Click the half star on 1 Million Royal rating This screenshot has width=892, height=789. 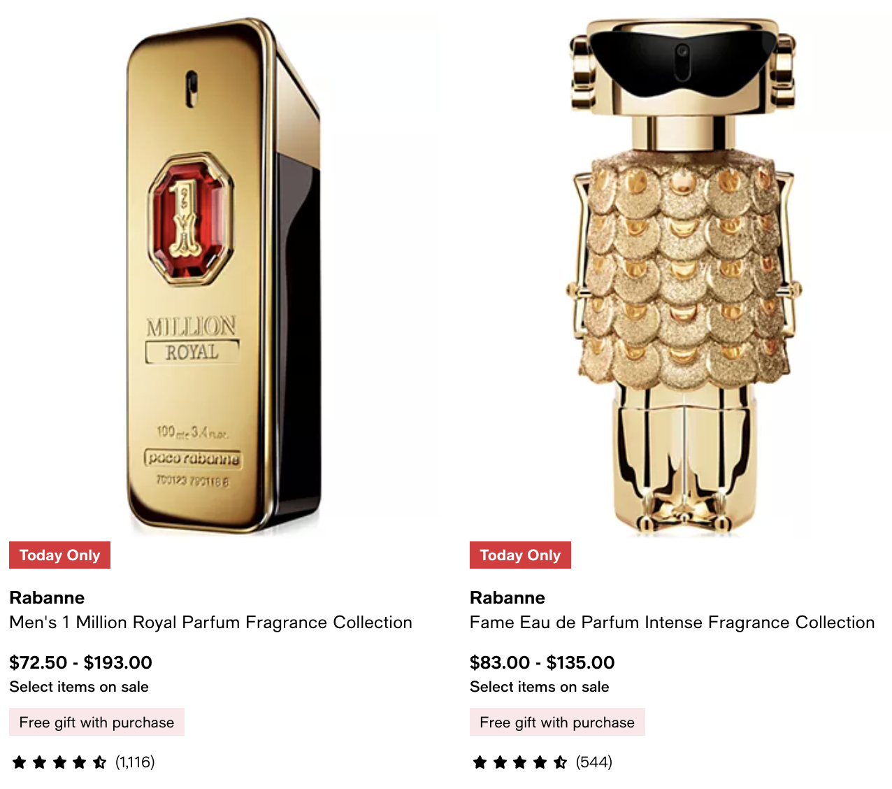pyautogui.click(x=100, y=762)
